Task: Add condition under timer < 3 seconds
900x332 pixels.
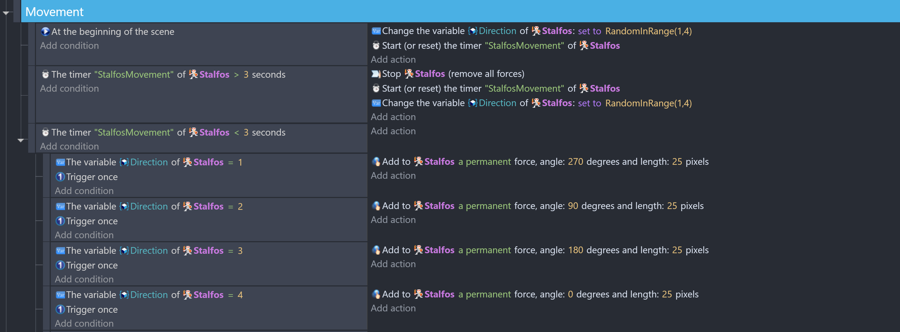Action: 69,147
